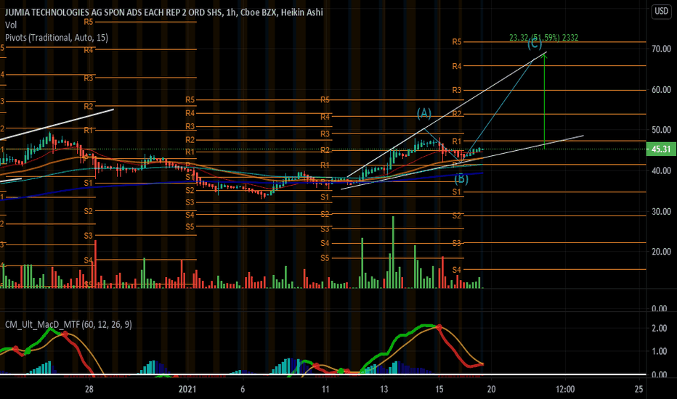Click the rightmost R3 pivot label near 60
This screenshot has height=399, width=677.
coord(457,90)
